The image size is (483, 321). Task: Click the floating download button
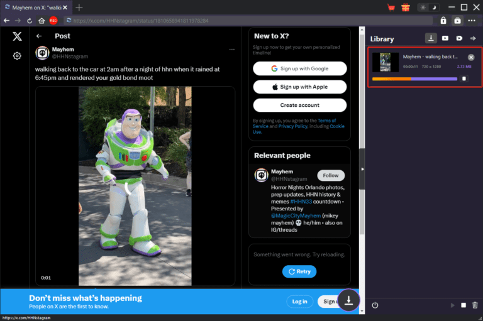coord(350,300)
